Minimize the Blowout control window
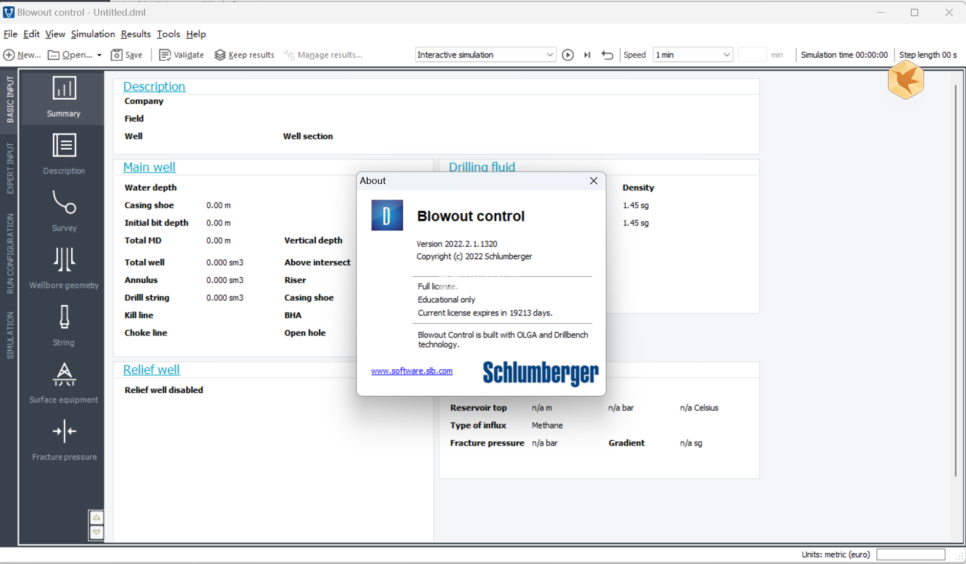Viewport: 966px width, 564px height. coord(880,12)
